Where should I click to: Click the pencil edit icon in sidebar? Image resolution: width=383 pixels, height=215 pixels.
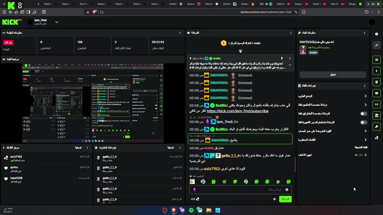[x=376, y=45]
